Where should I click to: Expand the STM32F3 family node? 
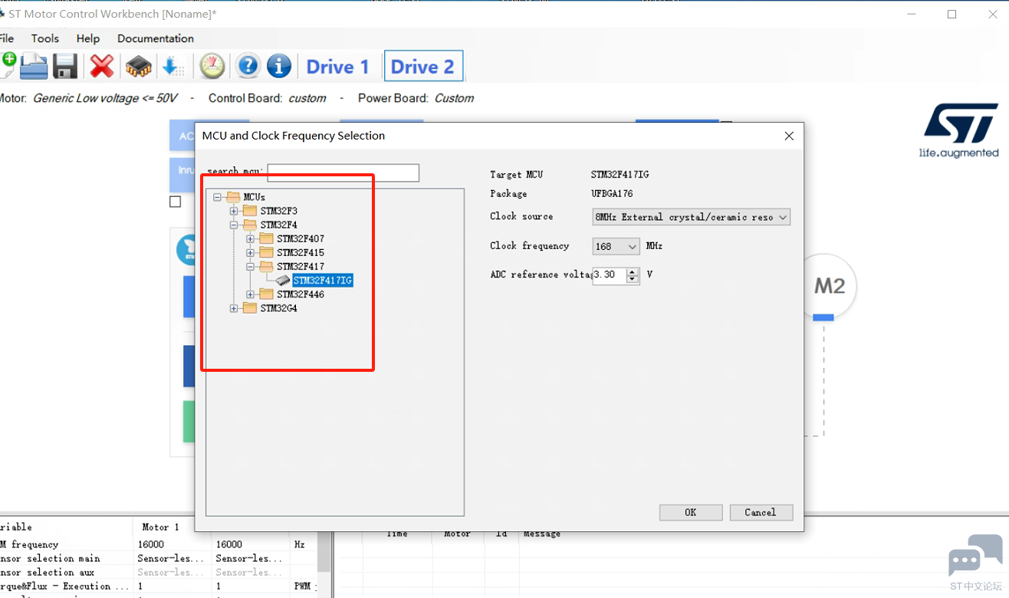coord(234,211)
